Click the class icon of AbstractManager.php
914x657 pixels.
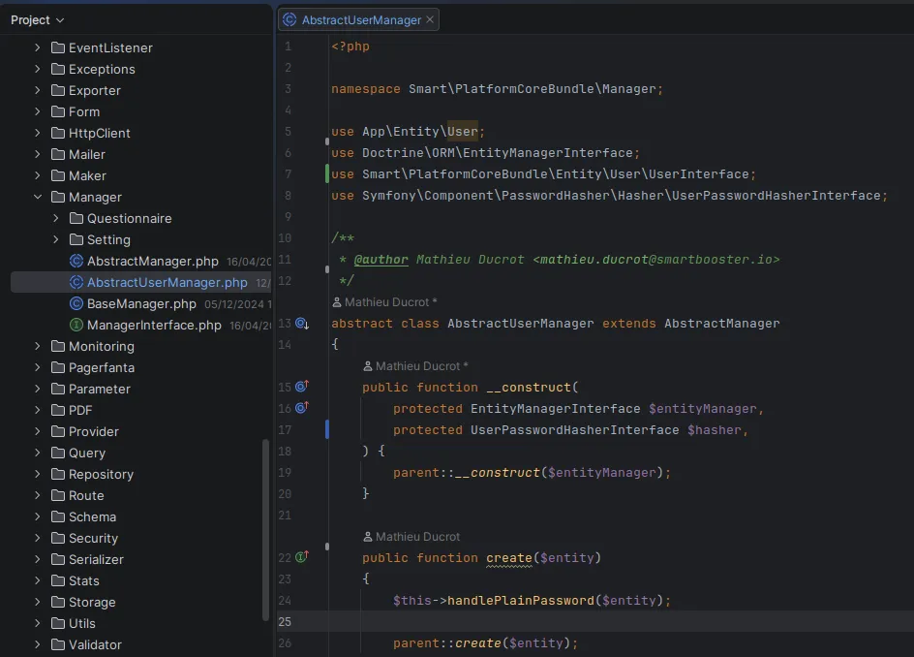pos(76,261)
